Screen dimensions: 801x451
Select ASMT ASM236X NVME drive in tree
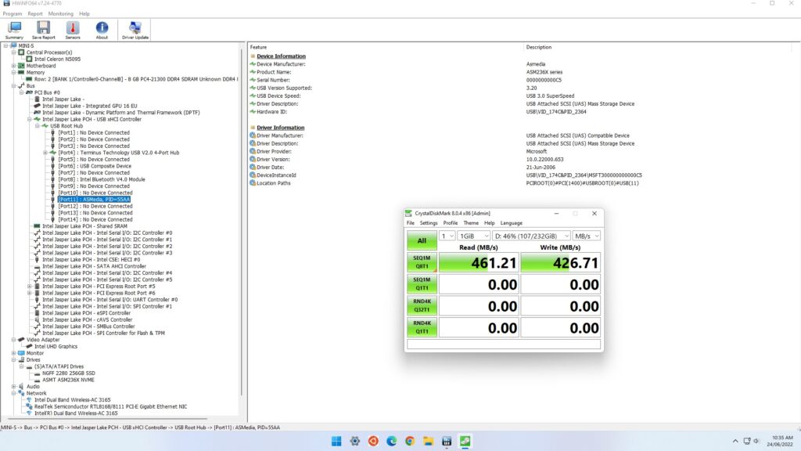(x=69, y=380)
